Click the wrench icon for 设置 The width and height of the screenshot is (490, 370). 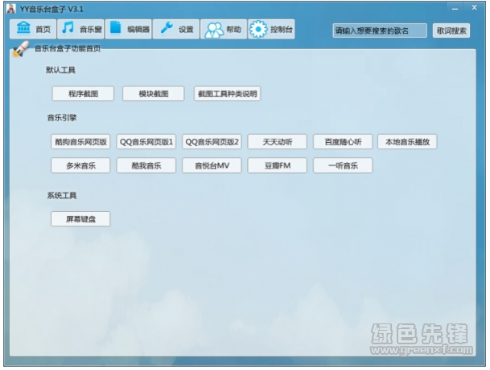(167, 27)
